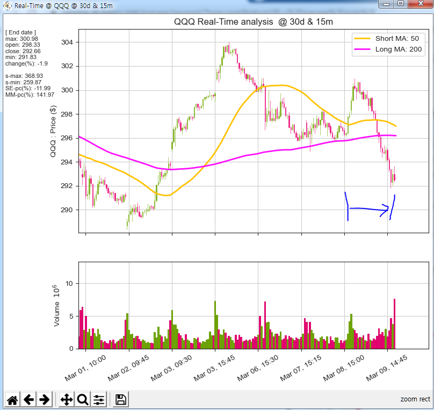The height and width of the screenshot is (410, 434).
Task: Select the Zoom to rectangle magnifier tool
Action: pyautogui.click(x=83, y=399)
